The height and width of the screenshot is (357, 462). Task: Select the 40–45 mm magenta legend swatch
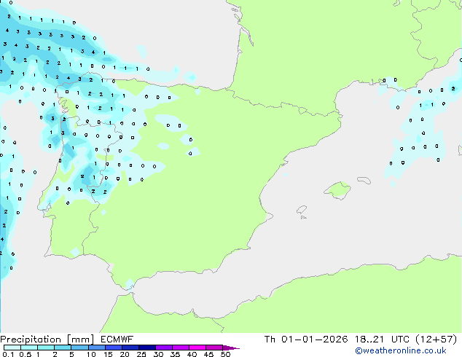click(197, 348)
